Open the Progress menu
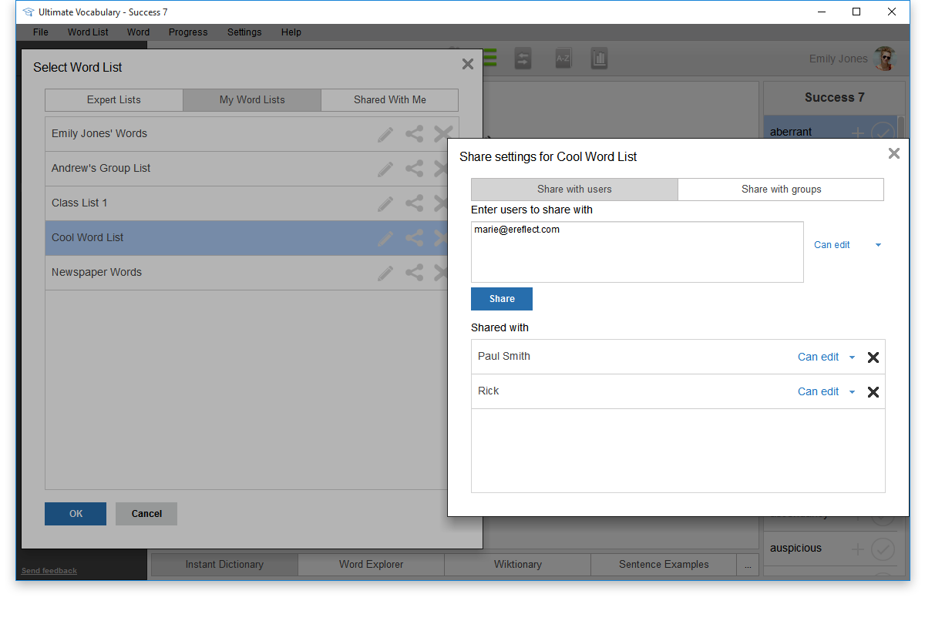Image resolution: width=925 pixels, height=641 pixels. 188,32
